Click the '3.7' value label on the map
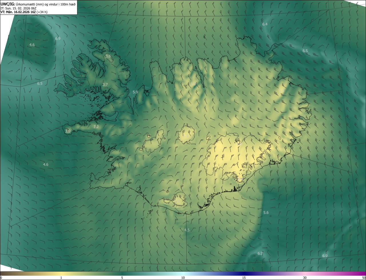 (105, 84)
